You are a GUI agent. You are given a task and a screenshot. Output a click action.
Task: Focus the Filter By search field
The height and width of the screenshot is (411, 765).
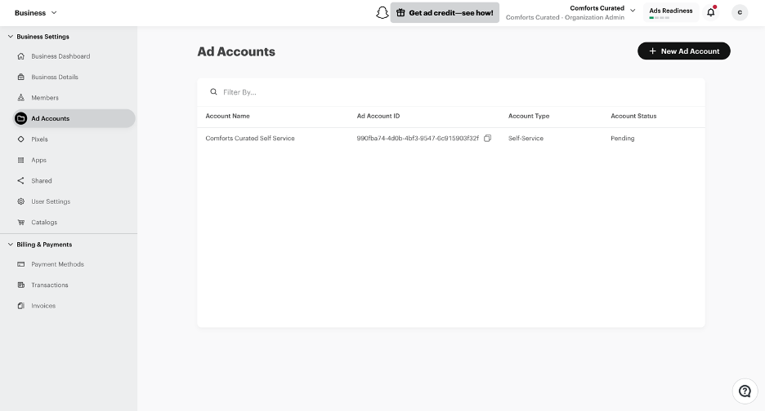point(451,92)
